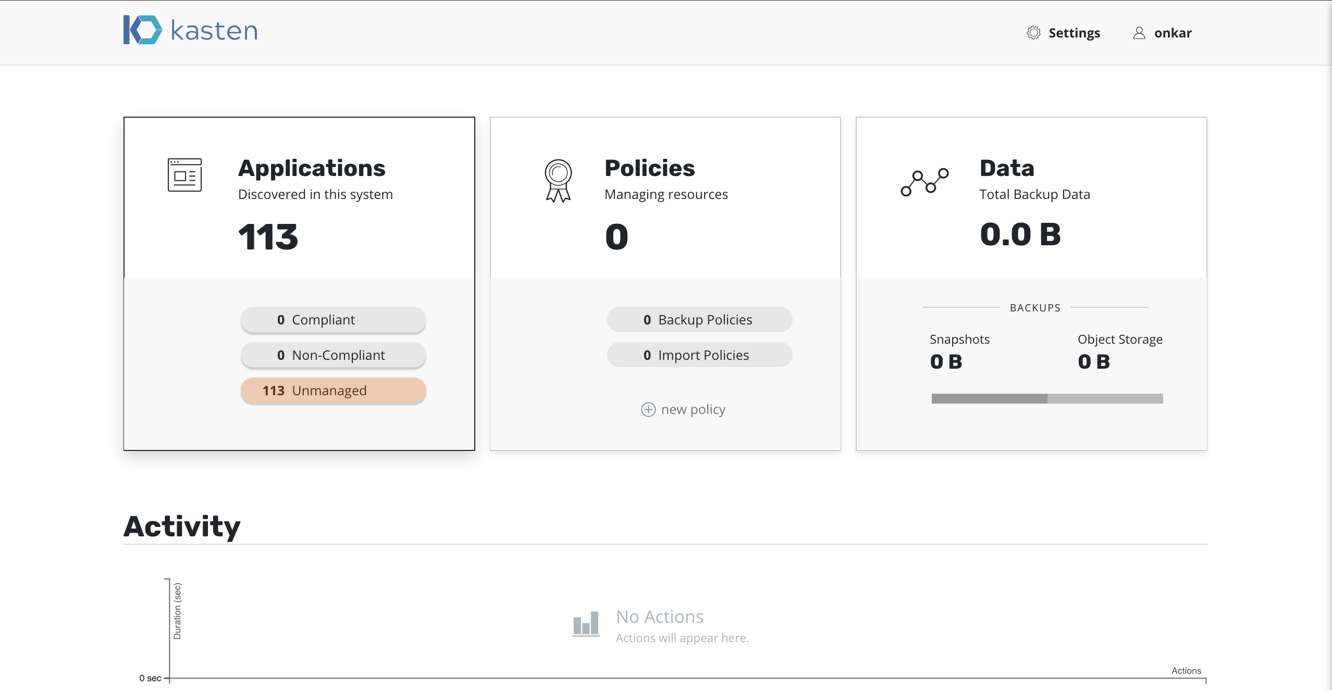The image size is (1332, 690).
Task: Click the user profile icon
Action: pos(1139,33)
